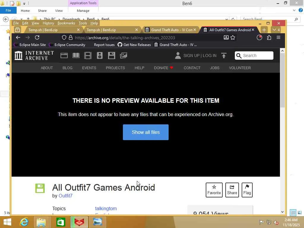This screenshot has width=304, height=228.
Task: Open Explorer File menu button
Action: 8,10
